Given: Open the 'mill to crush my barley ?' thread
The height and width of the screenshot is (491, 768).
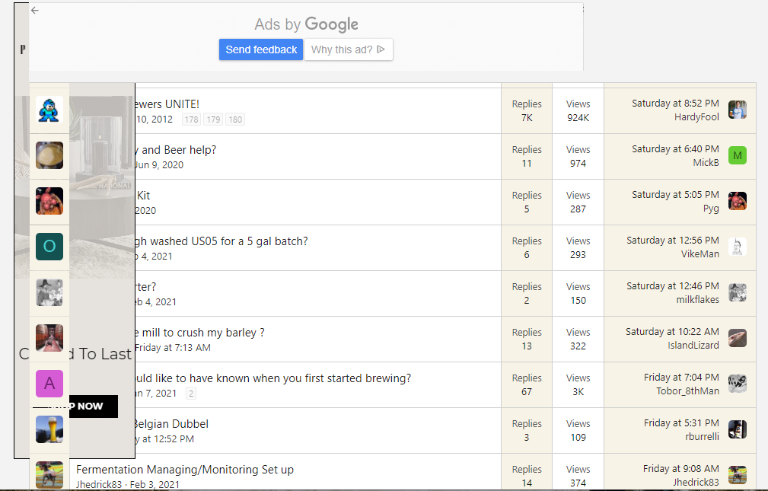Looking at the screenshot, I should [x=200, y=333].
